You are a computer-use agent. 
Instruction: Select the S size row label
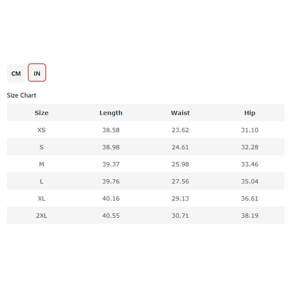click(x=41, y=147)
